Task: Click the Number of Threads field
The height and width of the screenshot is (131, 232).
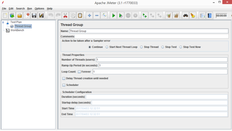Action: click(162, 60)
